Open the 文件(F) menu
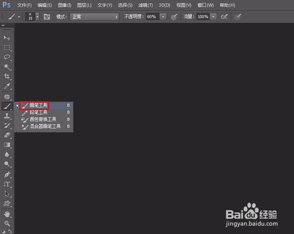This screenshot has height=234, width=294. point(24,5)
